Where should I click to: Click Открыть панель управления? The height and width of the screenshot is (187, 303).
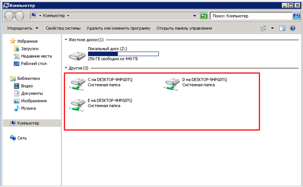tap(184, 28)
